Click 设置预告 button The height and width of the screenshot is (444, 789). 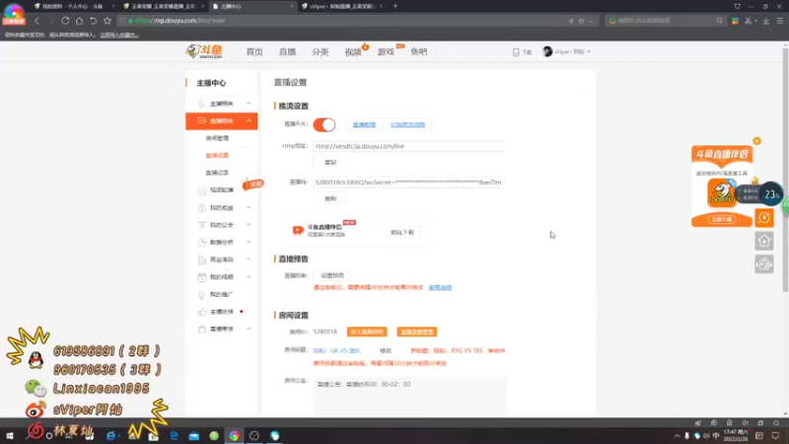pos(332,275)
